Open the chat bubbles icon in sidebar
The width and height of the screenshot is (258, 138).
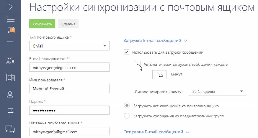tap(10, 129)
